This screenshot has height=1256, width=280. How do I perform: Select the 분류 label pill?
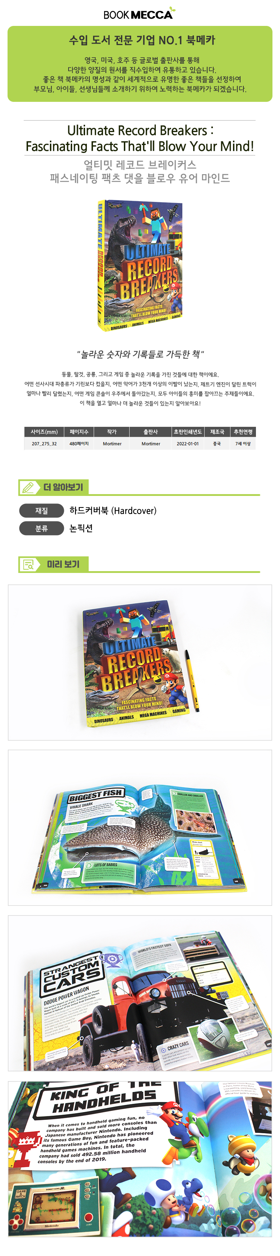pyautogui.click(x=42, y=528)
